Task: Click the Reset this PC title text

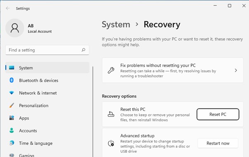Action: pos(133,109)
